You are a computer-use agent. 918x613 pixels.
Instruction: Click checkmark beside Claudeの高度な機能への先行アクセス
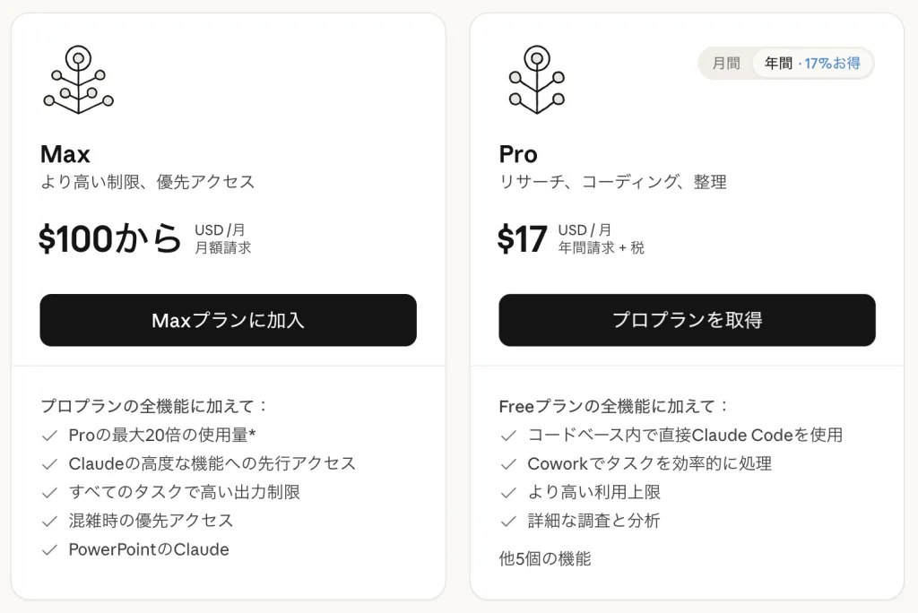[x=50, y=464]
